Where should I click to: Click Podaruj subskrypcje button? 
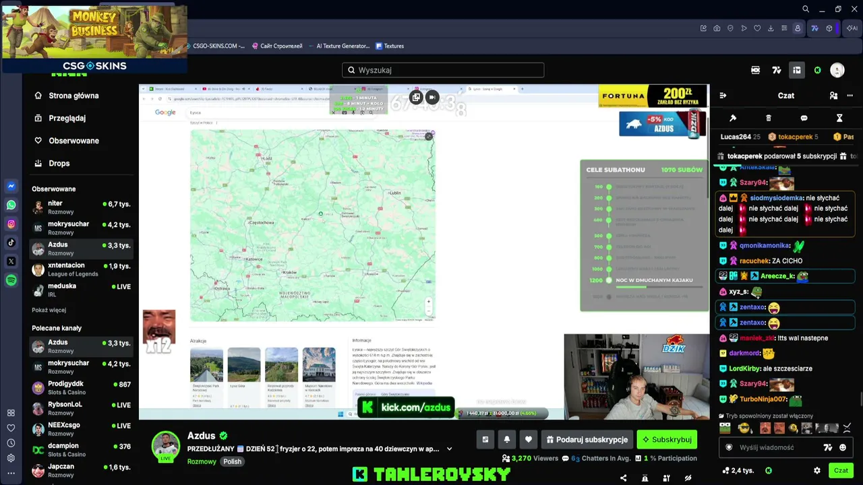click(587, 440)
